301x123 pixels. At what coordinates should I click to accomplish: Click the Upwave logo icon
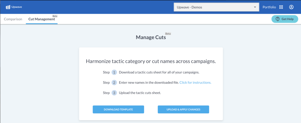click(8, 7)
